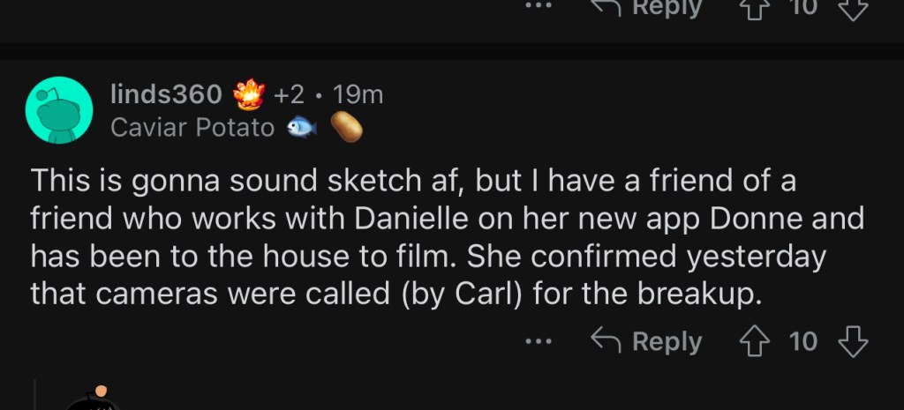
Task: Click the fish emoji in the flair
Action: click(x=302, y=128)
